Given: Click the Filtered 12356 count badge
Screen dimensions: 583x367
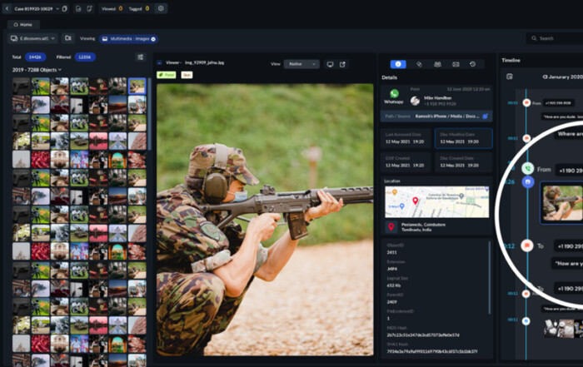Looking at the screenshot, I should pyautogui.click(x=85, y=57).
